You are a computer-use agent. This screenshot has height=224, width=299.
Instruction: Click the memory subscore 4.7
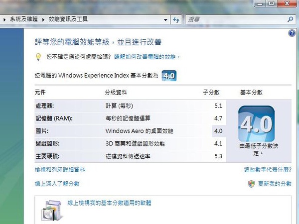point(218,118)
